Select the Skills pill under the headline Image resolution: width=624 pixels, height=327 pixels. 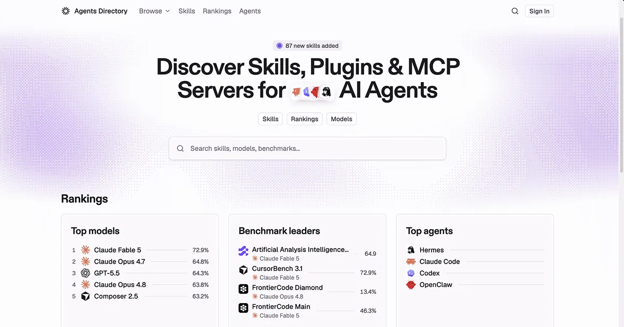click(x=270, y=119)
